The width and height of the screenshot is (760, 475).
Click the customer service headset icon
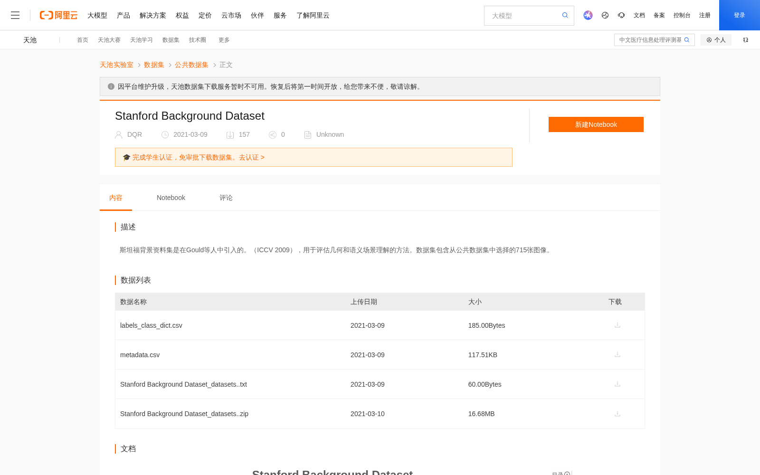click(x=621, y=15)
